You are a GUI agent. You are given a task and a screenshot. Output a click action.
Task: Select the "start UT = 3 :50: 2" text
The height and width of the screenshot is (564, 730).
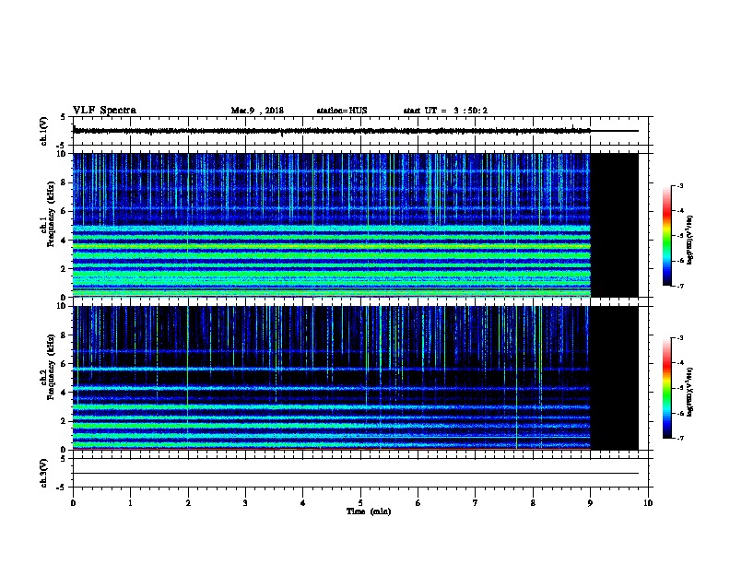tap(445, 111)
